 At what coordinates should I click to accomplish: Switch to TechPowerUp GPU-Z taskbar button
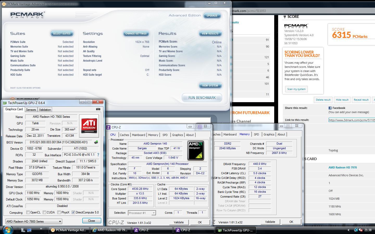[236, 230]
